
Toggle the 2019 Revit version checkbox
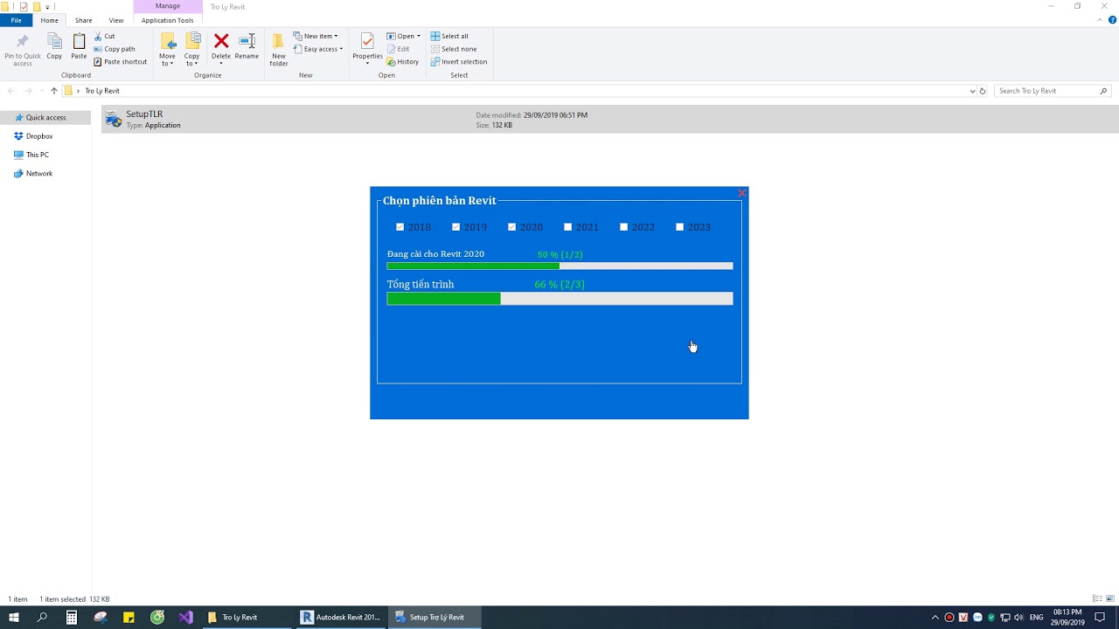(x=456, y=227)
